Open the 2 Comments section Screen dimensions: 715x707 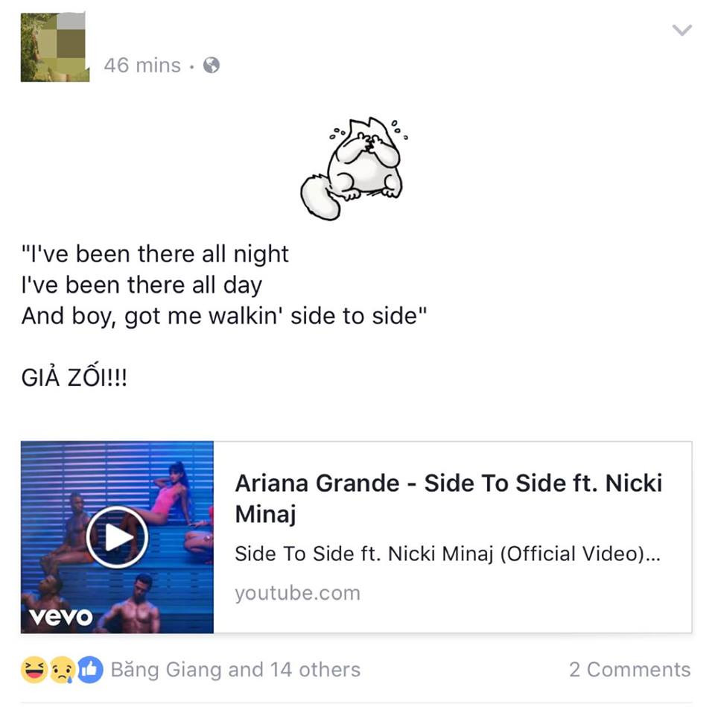click(630, 670)
